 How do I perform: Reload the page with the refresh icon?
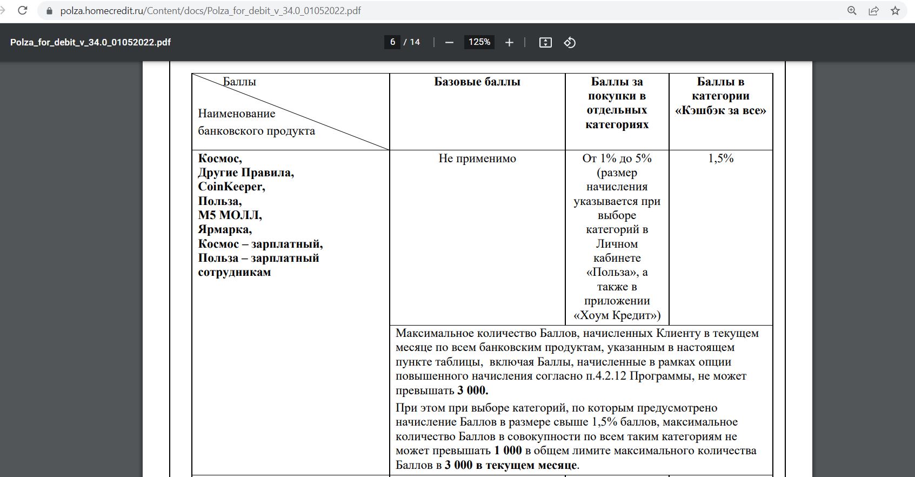[23, 10]
